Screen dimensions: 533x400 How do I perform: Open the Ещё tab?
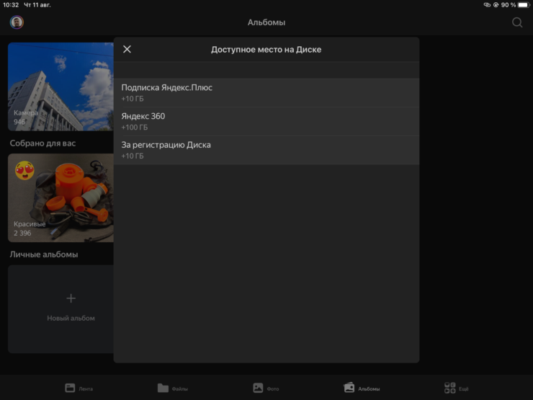click(456, 388)
